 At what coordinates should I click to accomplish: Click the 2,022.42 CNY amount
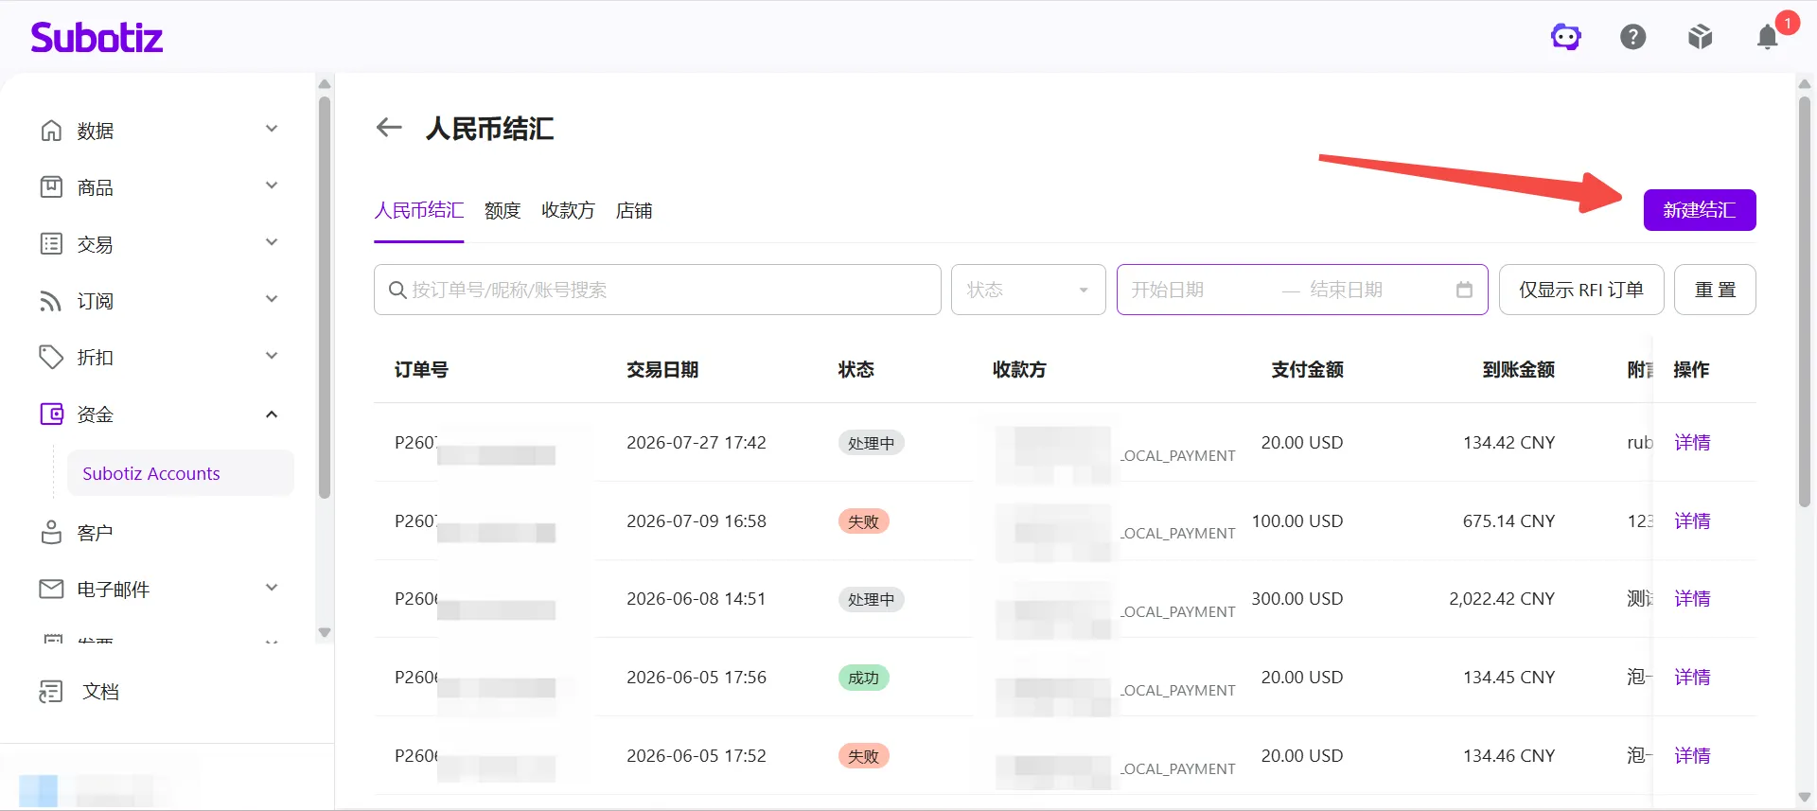click(x=1502, y=598)
